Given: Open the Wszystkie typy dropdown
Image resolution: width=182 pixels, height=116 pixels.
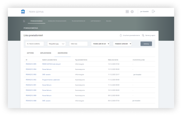Looking at the screenshot, I should pos(57,44).
